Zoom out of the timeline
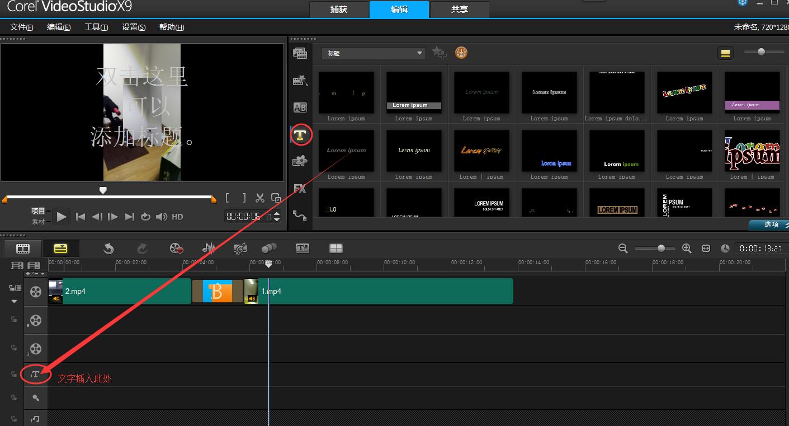The width and height of the screenshot is (789, 426). [x=623, y=248]
